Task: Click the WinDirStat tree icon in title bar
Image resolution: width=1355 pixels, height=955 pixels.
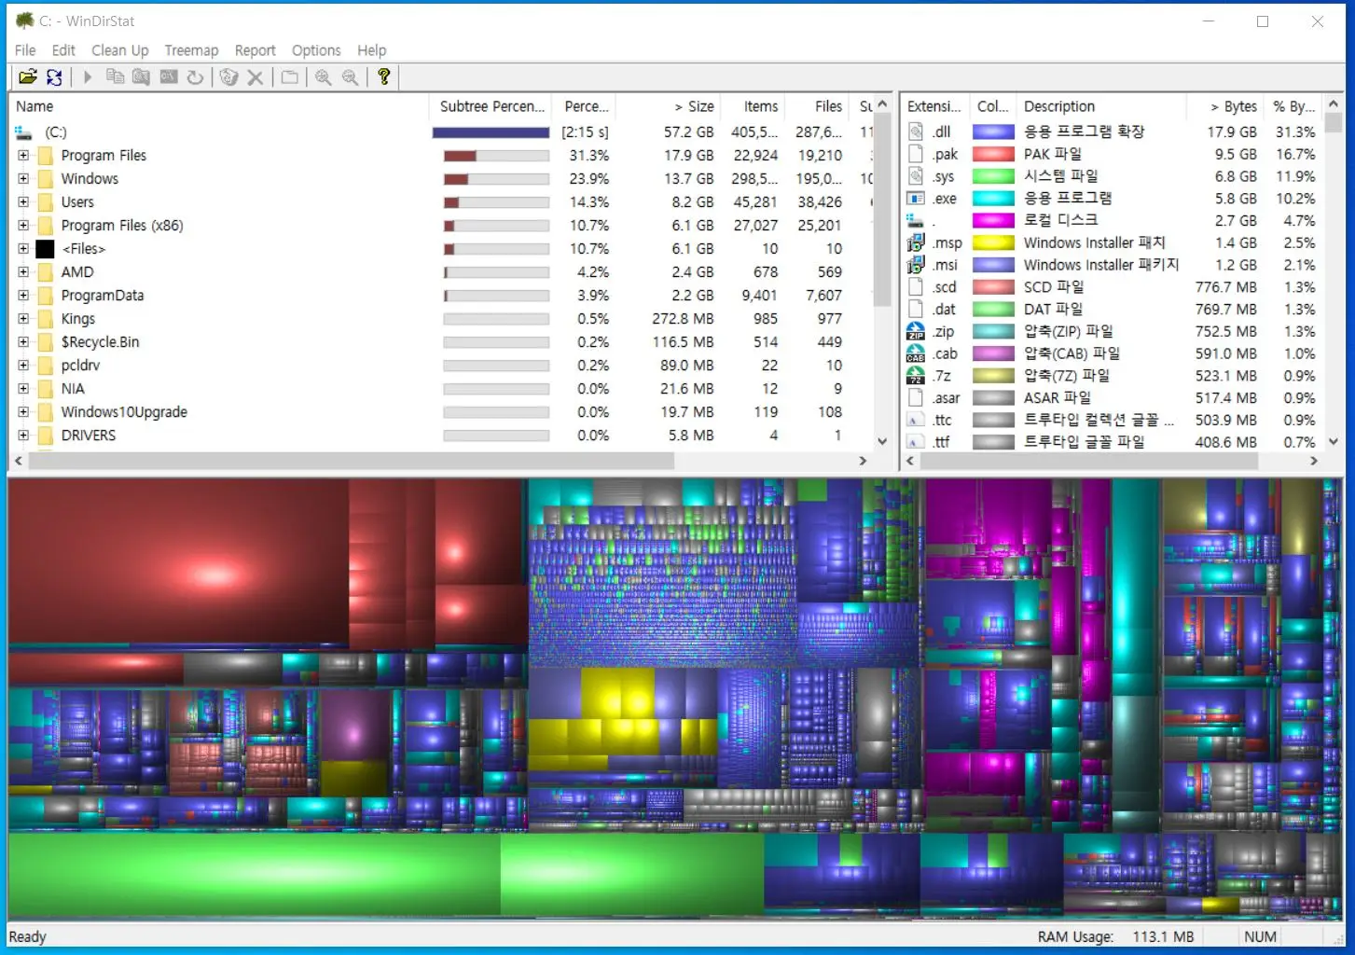Action: [x=24, y=21]
